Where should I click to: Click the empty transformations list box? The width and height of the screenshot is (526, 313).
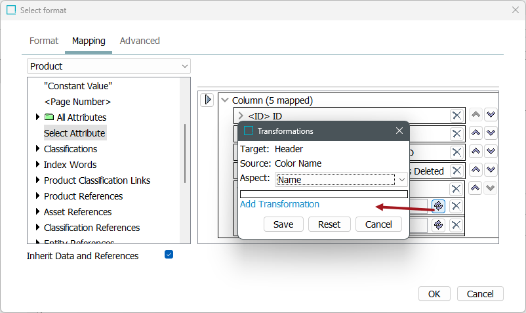tap(324, 194)
